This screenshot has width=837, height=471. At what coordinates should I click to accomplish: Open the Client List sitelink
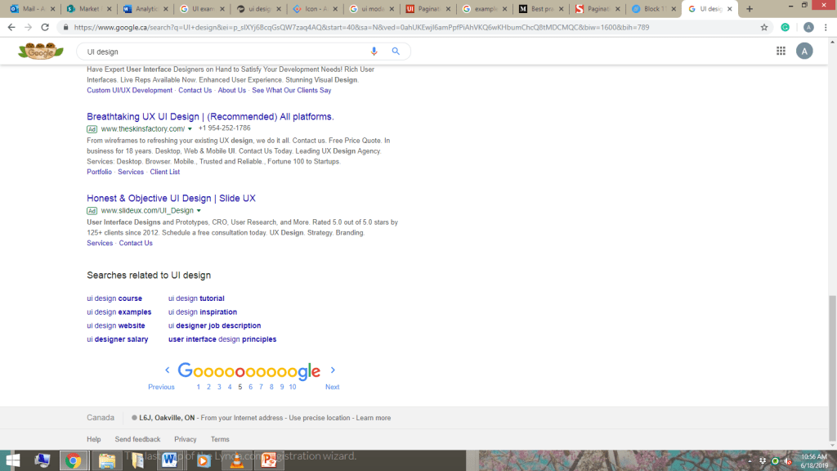coord(165,172)
